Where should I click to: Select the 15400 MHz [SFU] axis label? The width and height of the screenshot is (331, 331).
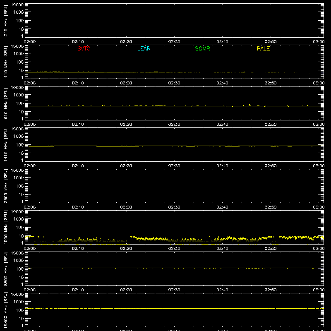coord(5,310)
